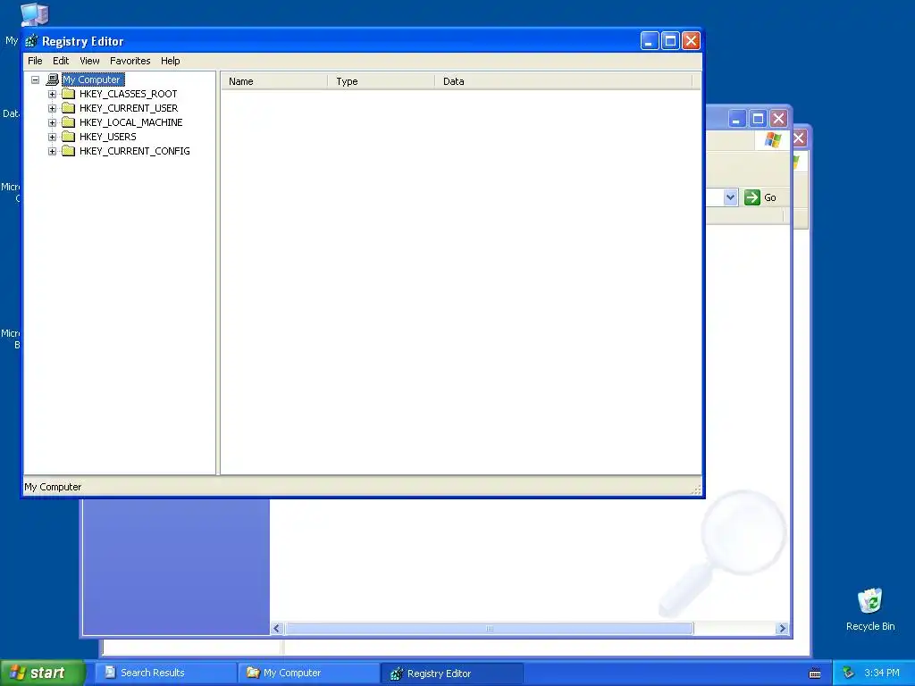This screenshot has height=686, width=915.
Task: Collapse the My Computer tree node
Action: (x=36, y=79)
